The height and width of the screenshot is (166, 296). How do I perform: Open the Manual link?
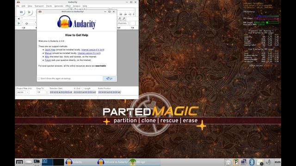point(48,53)
